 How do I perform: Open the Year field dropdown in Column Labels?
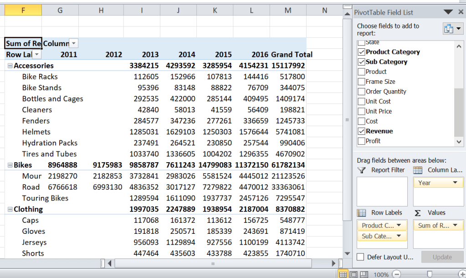point(455,183)
